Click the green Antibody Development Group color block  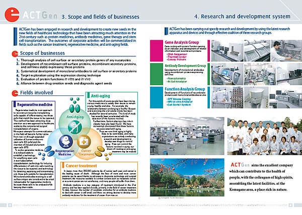coord(157,74)
